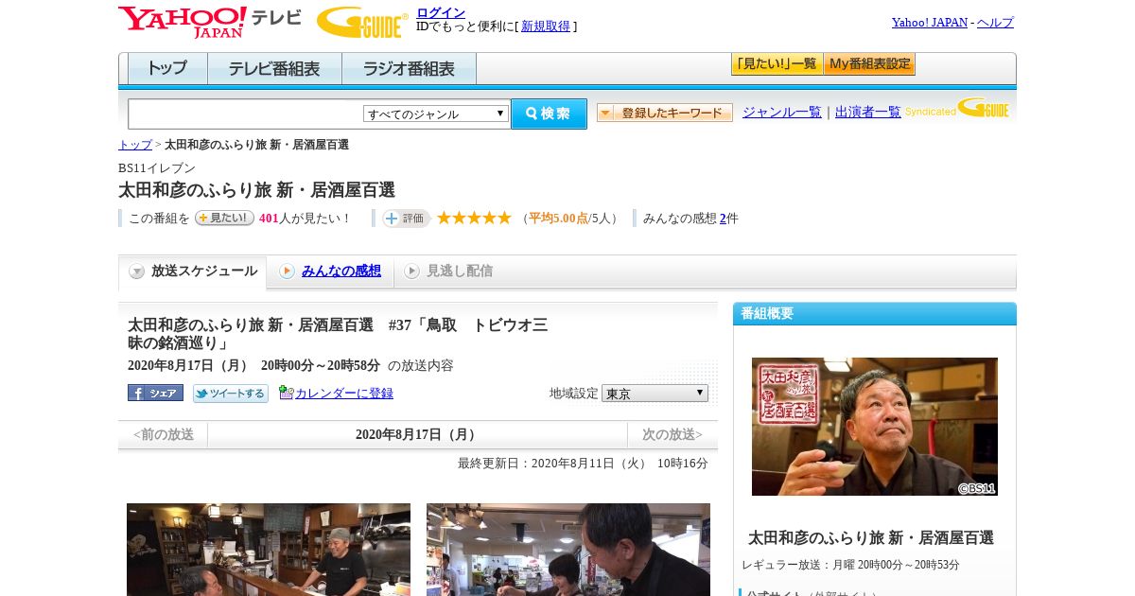
Task: Click the 新規取得 ID link
Action: tap(546, 26)
